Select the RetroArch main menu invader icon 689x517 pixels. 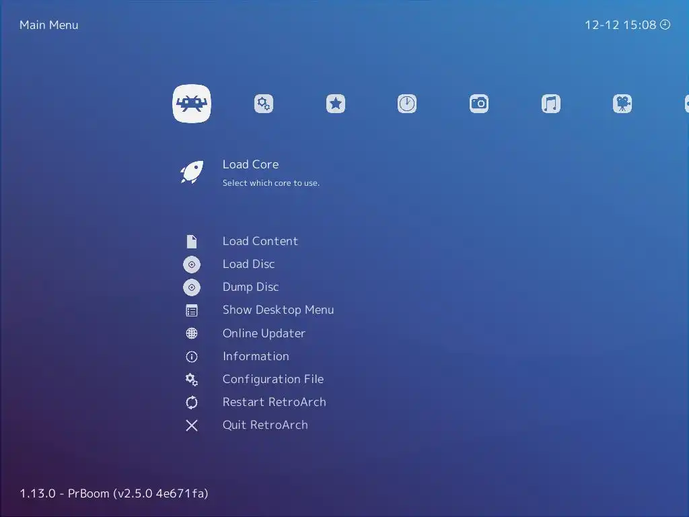tap(192, 104)
